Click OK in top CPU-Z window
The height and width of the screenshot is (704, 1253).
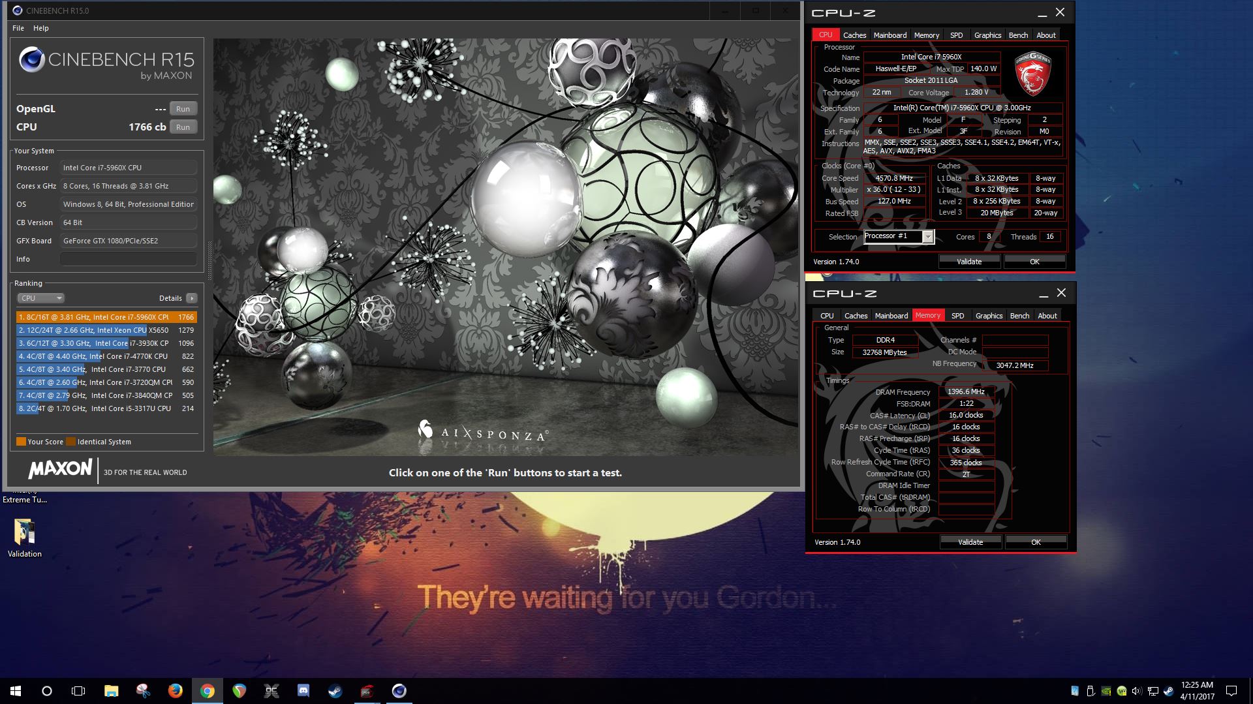[1034, 262]
